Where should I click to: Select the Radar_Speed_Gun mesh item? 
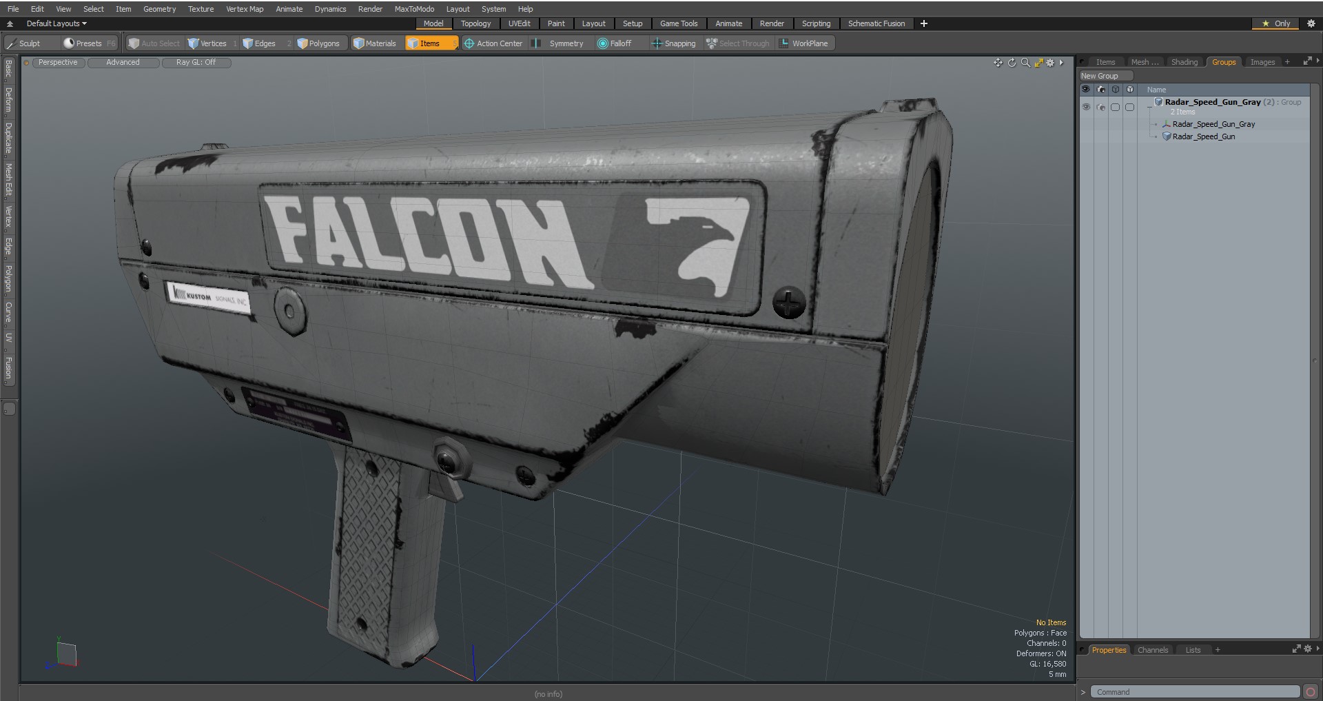click(1203, 136)
